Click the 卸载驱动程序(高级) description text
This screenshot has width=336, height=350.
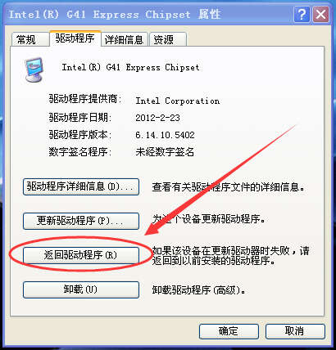point(198,290)
